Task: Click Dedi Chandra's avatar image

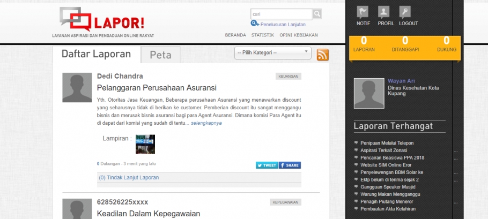Action: tap(77, 87)
